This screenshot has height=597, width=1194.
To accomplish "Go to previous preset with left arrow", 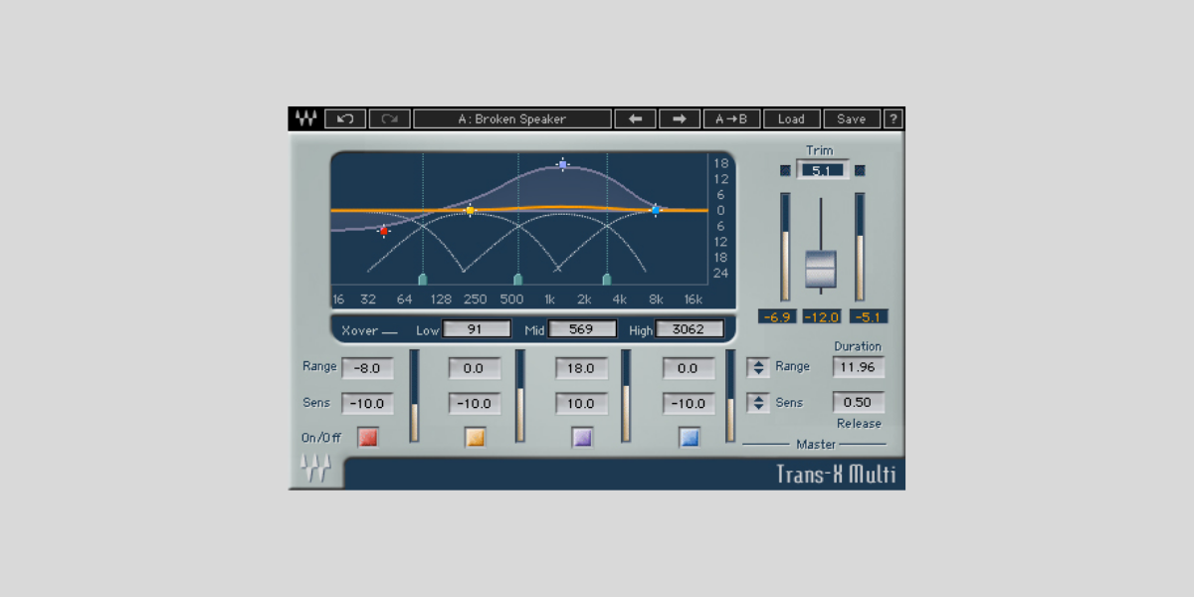I will click(x=635, y=119).
